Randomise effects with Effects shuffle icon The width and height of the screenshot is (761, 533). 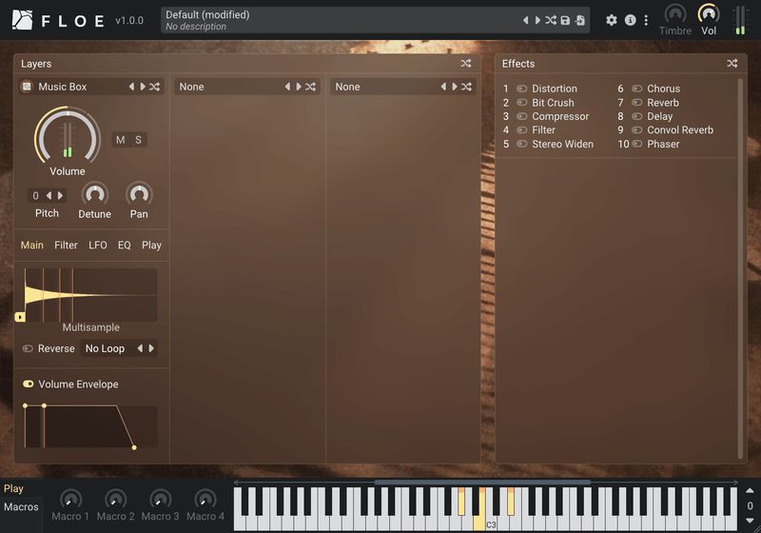[732, 63]
